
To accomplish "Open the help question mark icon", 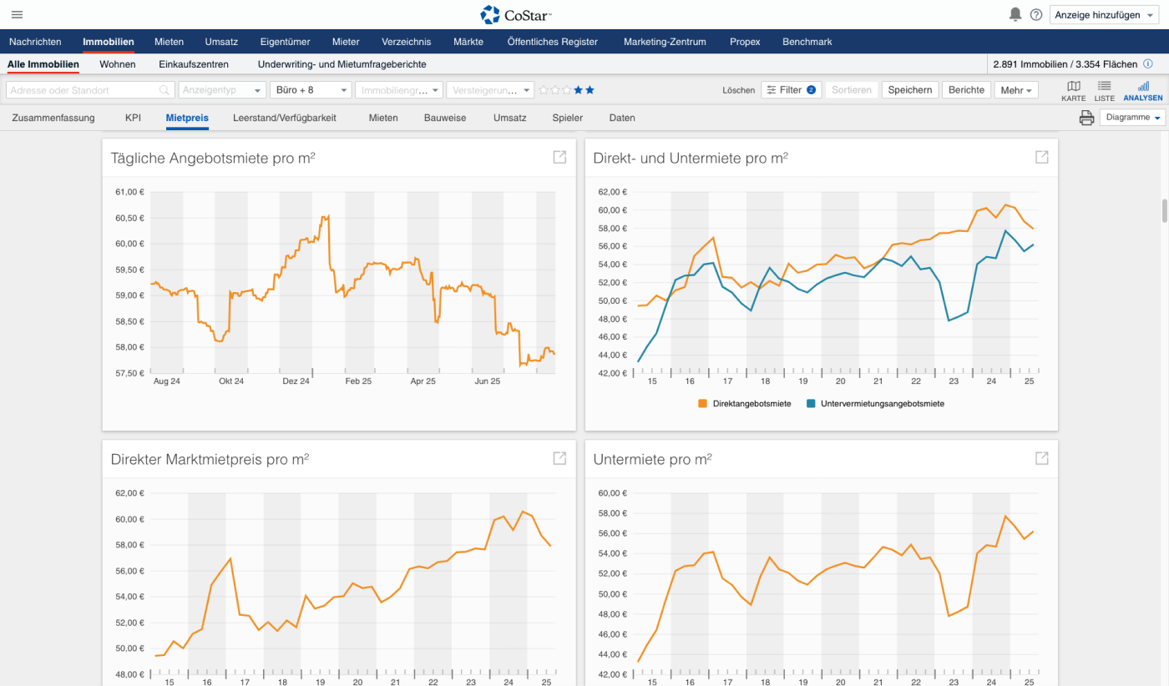I will pyautogui.click(x=1036, y=14).
